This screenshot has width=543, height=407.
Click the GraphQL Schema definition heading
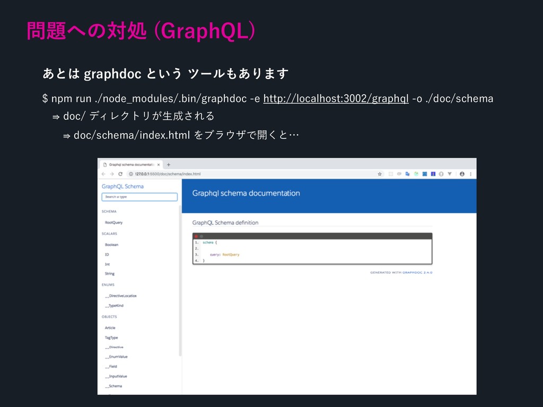(225, 223)
